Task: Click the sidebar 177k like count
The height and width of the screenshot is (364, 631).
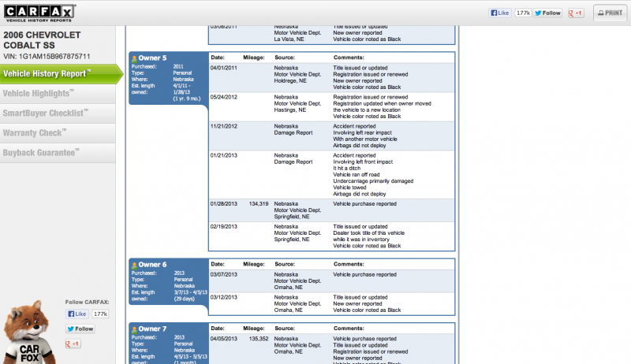Action: pyautogui.click(x=100, y=314)
